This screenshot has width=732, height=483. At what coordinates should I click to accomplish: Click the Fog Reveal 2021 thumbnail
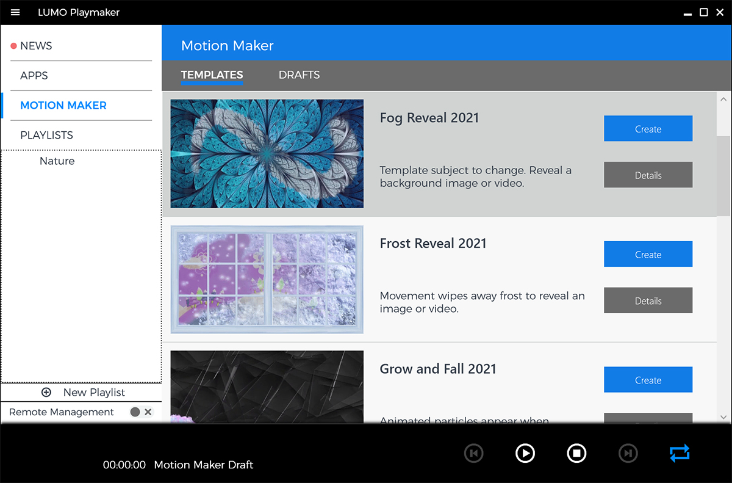[267, 154]
